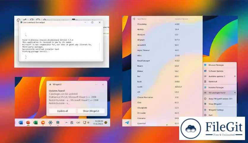Expand the 432 packages found submenu
Viewport: 248px width, 143px height.
220,92
